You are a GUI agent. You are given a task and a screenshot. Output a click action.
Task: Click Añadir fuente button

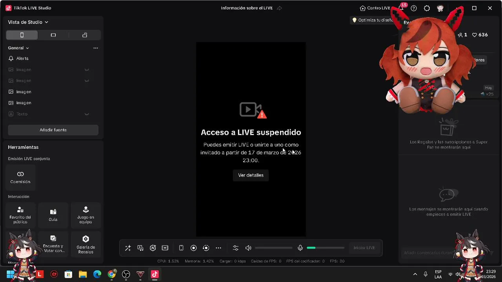pos(53,130)
